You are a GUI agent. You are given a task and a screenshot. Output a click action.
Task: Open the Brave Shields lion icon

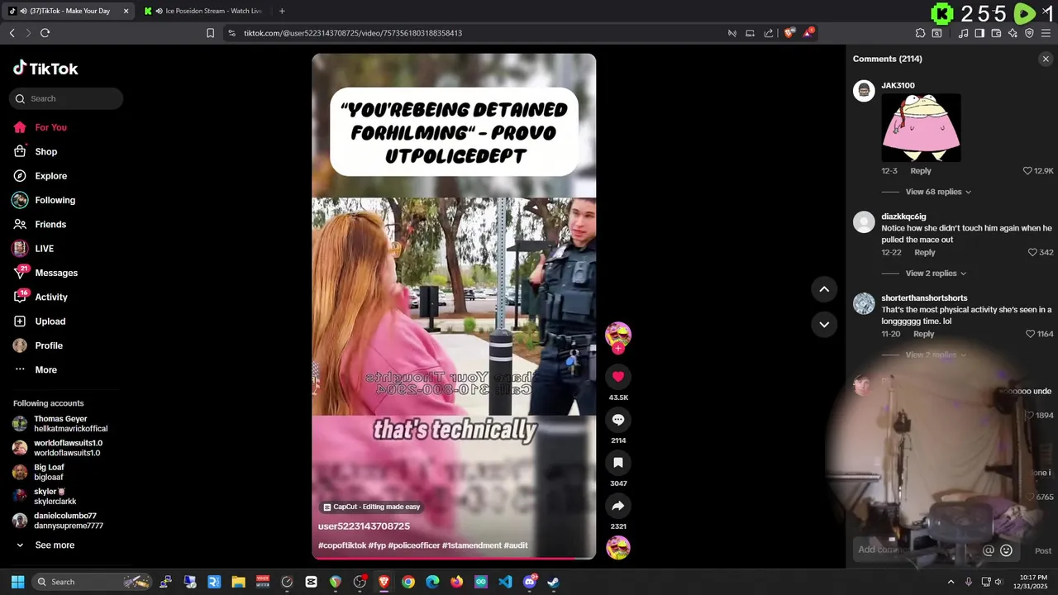[x=789, y=33]
